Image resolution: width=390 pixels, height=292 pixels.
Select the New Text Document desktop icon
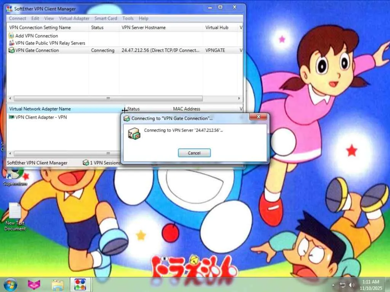click(x=15, y=217)
